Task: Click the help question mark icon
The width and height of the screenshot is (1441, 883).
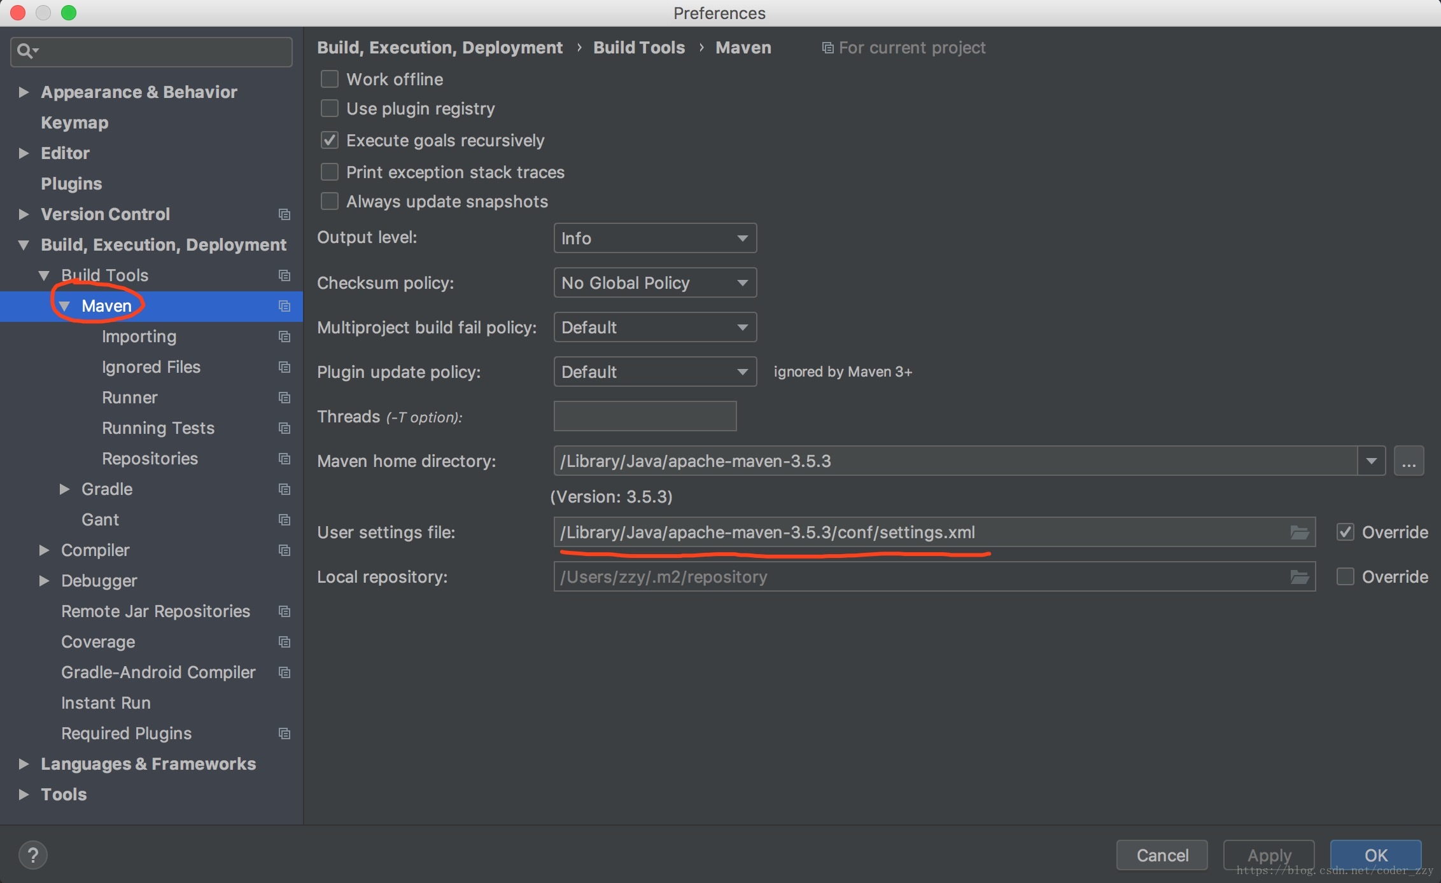Action: 33,854
